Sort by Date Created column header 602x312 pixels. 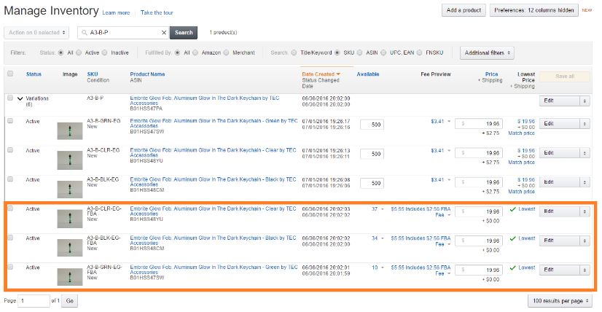(x=321, y=74)
